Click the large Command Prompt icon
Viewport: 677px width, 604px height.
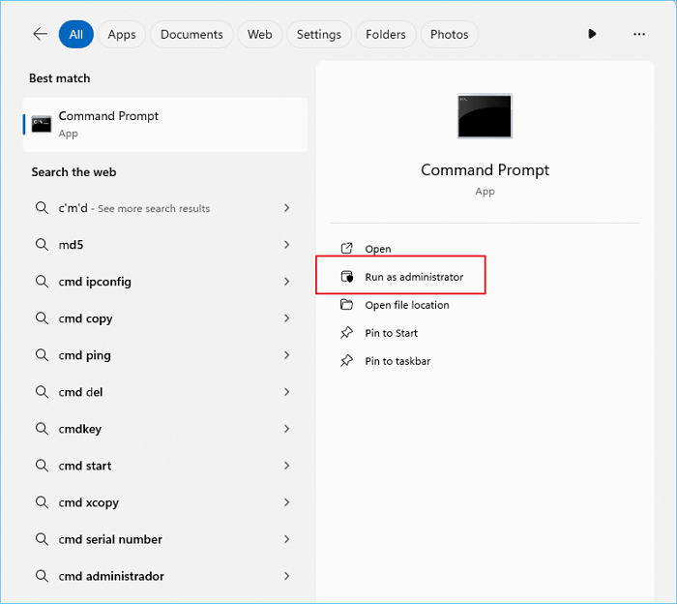click(485, 116)
